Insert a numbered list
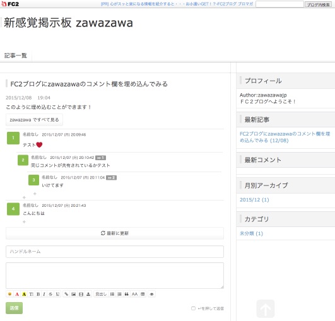This screenshot has width=335, height=321. tap(119, 294)
